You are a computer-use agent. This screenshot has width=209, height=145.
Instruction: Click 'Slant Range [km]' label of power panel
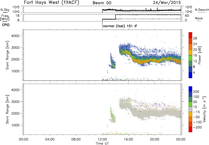click(7, 55)
